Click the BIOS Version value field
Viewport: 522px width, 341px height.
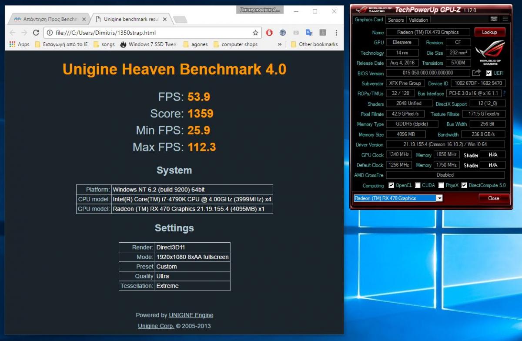[x=428, y=73]
